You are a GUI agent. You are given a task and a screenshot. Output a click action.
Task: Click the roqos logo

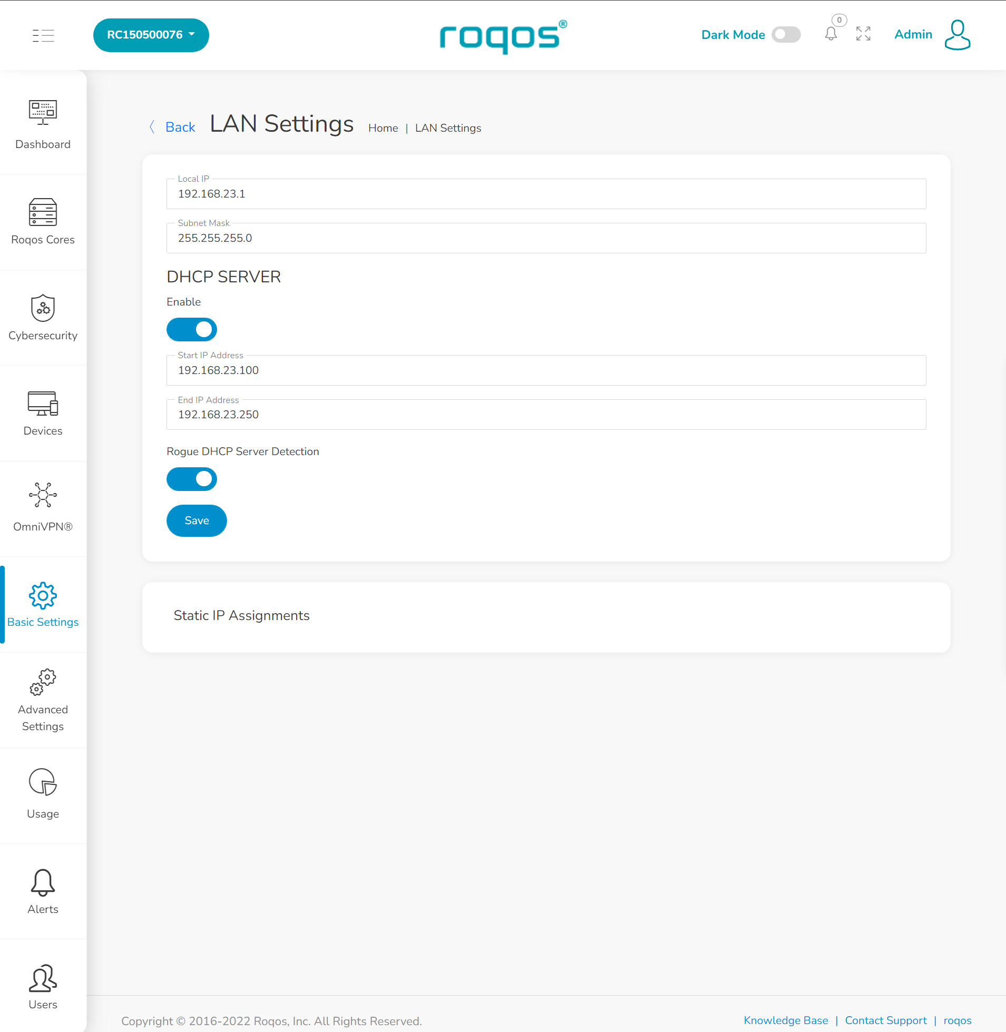click(503, 36)
